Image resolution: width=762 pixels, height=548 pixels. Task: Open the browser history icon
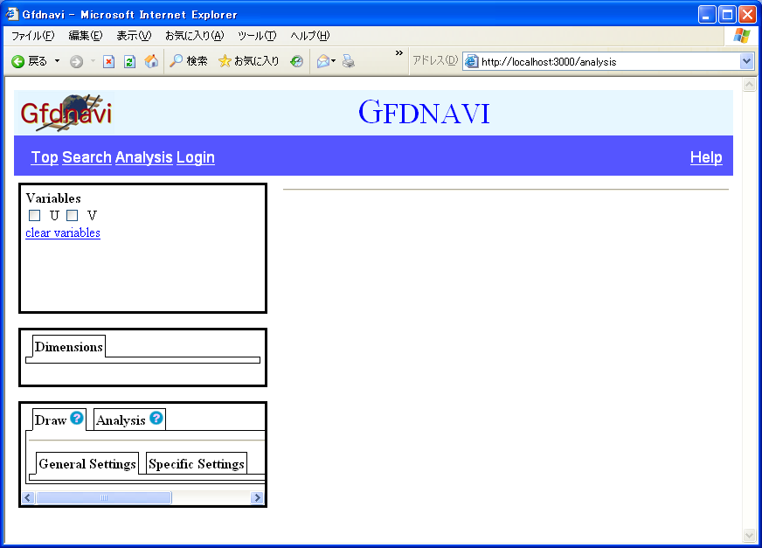tap(297, 61)
